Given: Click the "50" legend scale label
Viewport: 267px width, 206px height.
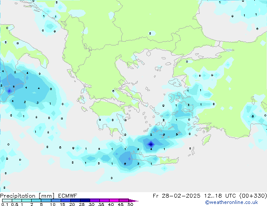Looking at the screenshot, I should (x=131, y=204).
